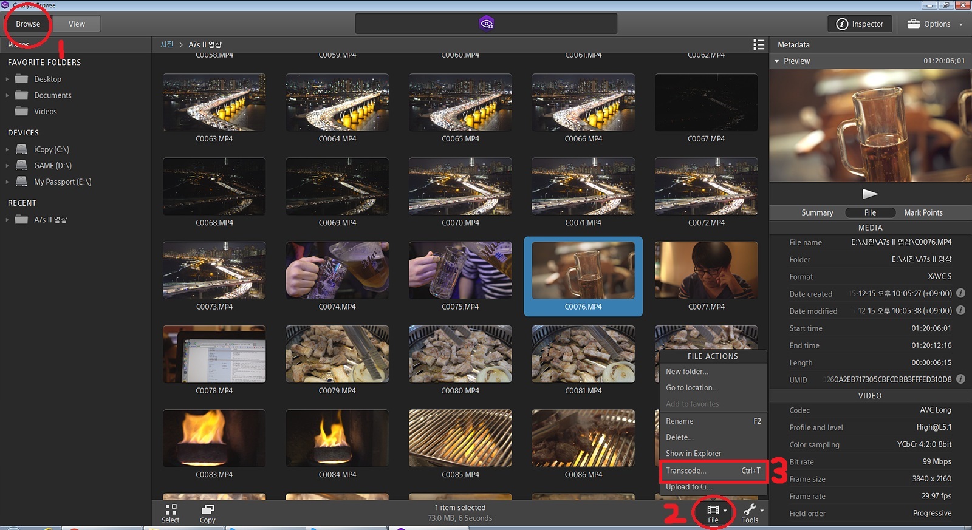Choose Go to location... menu entry
Viewport: 972px width, 530px height.
point(713,387)
